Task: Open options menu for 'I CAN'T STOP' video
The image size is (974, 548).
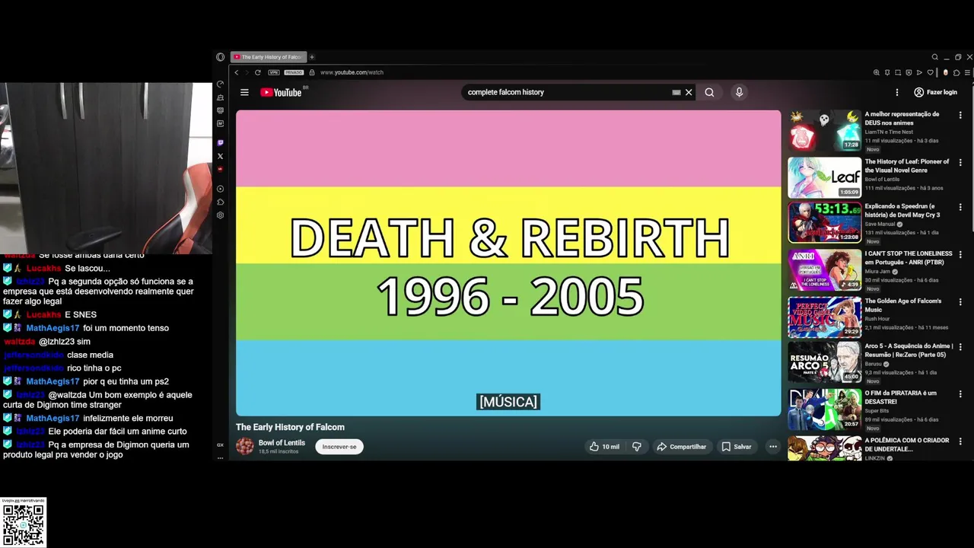Action: pyautogui.click(x=960, y=254)
